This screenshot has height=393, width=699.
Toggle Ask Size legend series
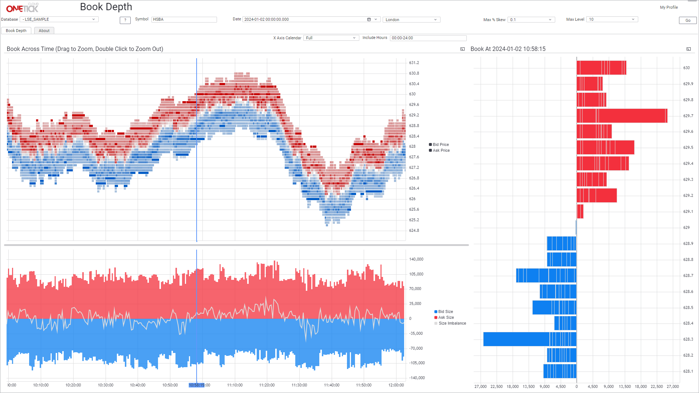(445, 317)
